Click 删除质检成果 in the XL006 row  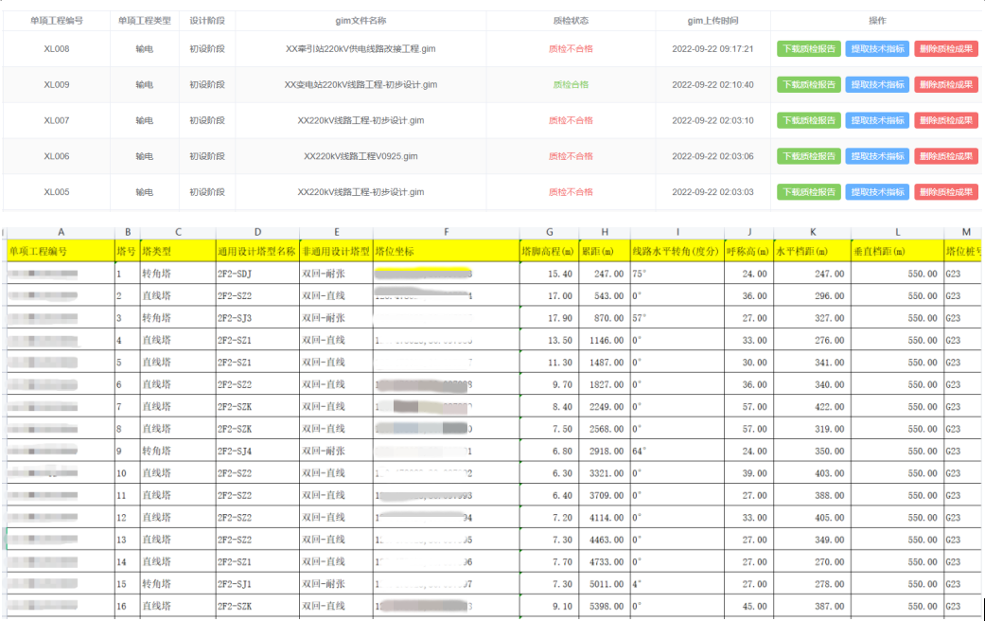point(946,156)
